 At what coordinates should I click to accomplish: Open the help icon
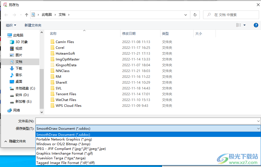pos(256,25)
